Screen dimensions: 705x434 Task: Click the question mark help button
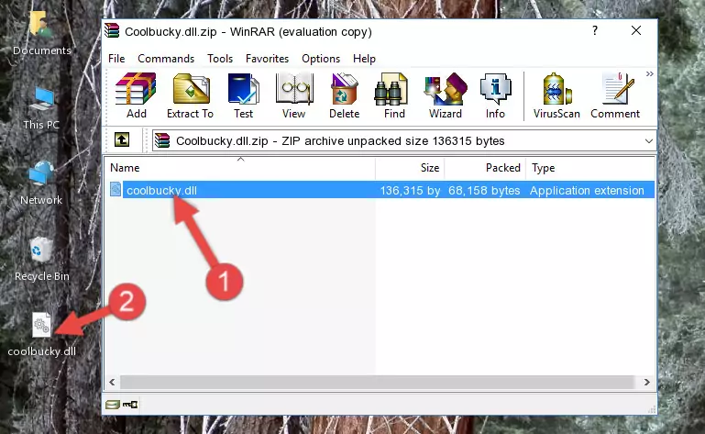click(x=595, y=30)
